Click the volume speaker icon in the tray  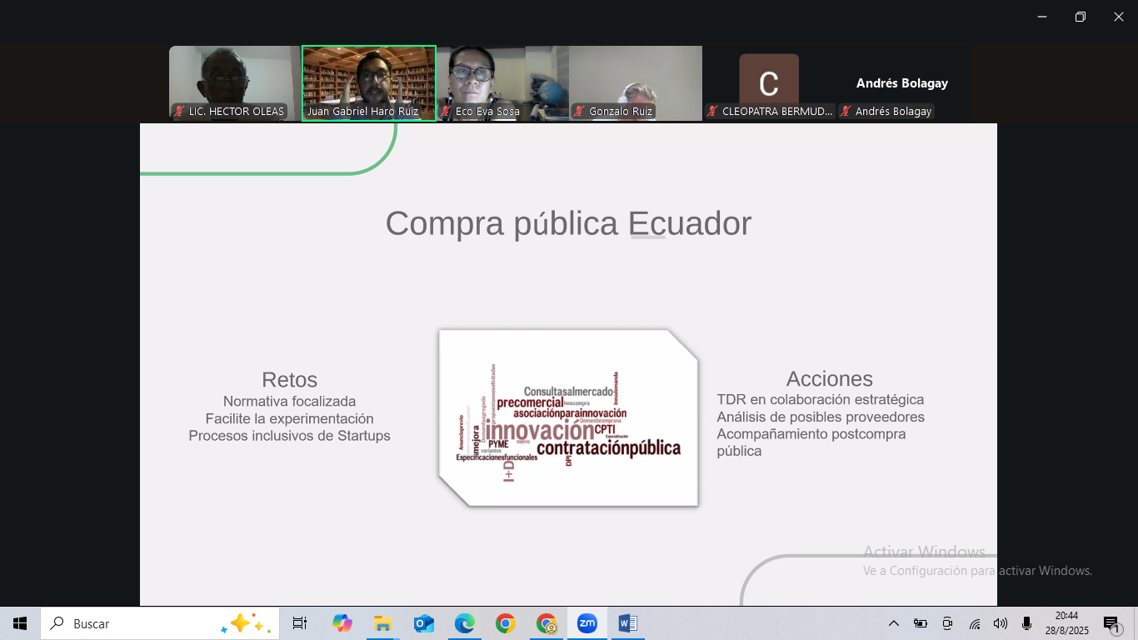(x=1001, y=623)
